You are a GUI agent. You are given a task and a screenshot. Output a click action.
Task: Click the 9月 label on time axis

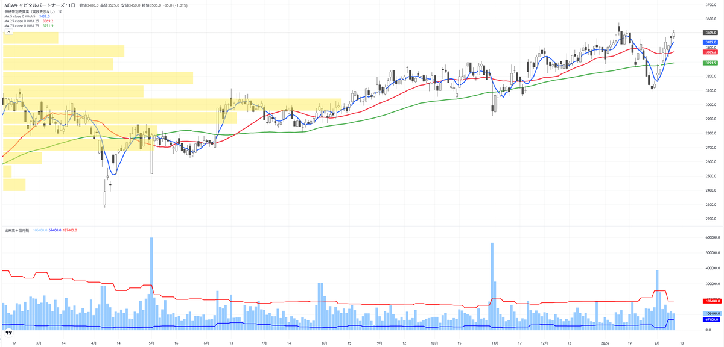(379, 342)
